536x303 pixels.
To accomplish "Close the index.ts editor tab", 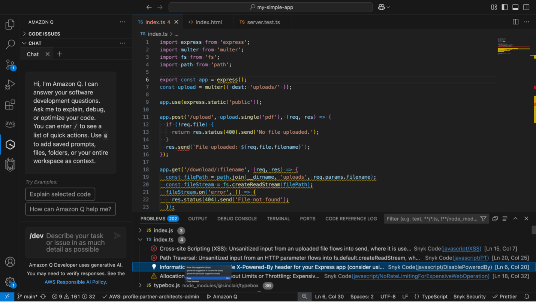I will tap(176, 22).
